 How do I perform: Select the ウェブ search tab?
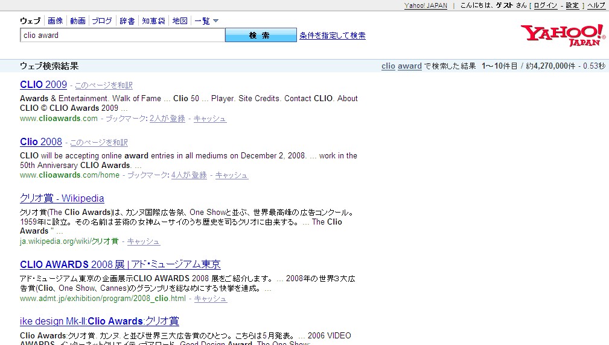tap(30, 21)
